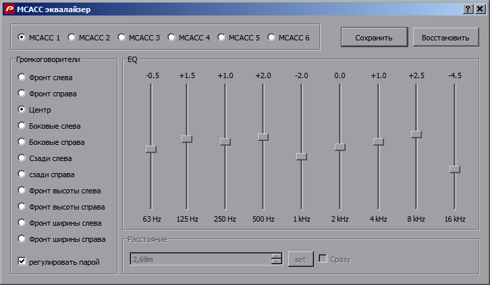
Task: Click the -0.5 value above 63 Hz
Action: pos(152,75)
